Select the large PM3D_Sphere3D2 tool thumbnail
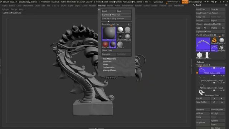 tap(203, 44)
